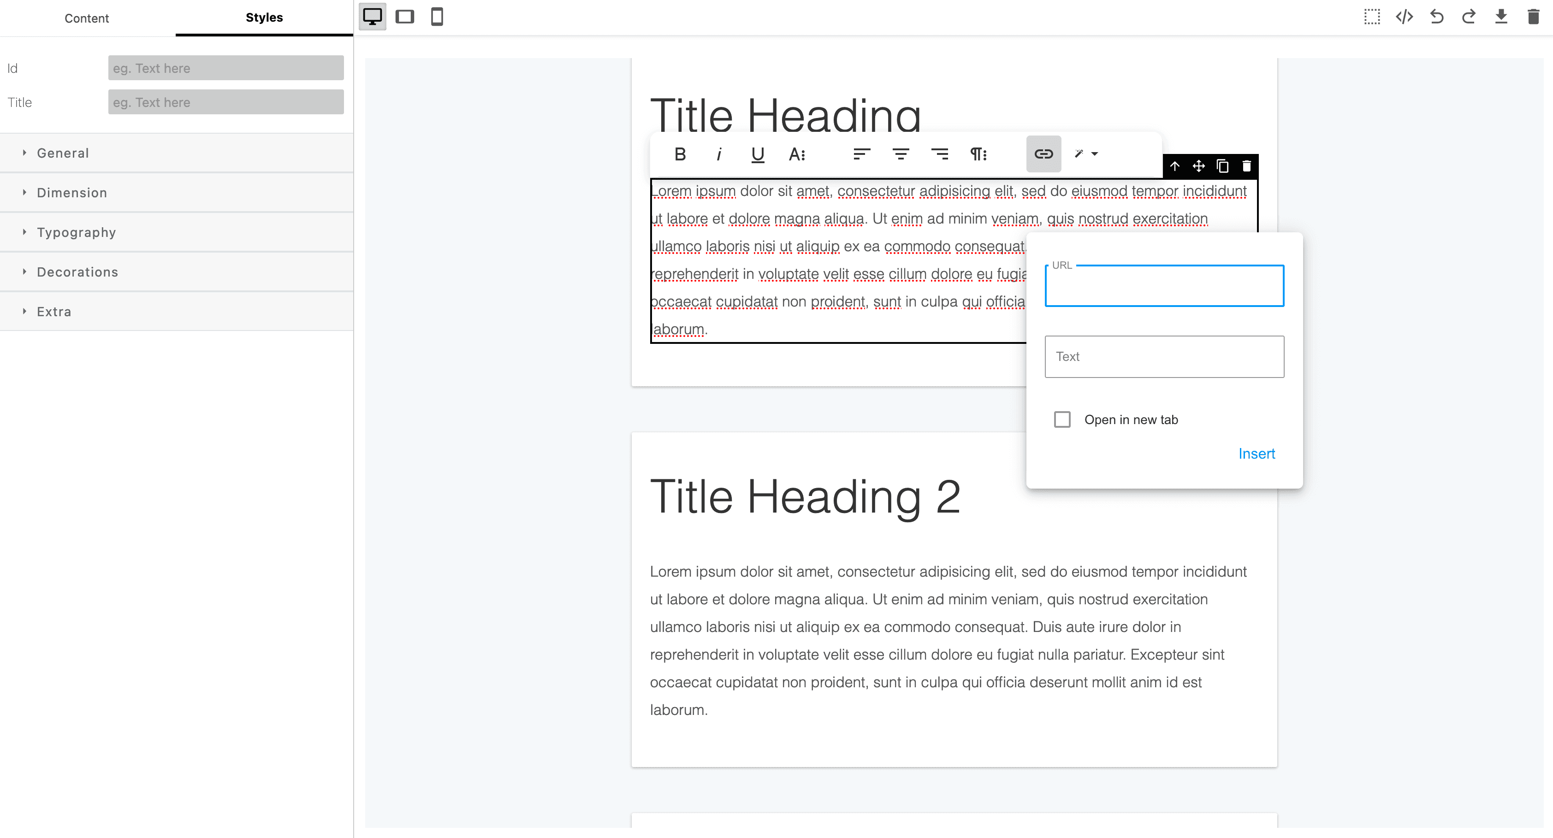This screenshot has height=838, width=1553.
Task: Click the Underline formatting icon
Action: click(758, 154)
